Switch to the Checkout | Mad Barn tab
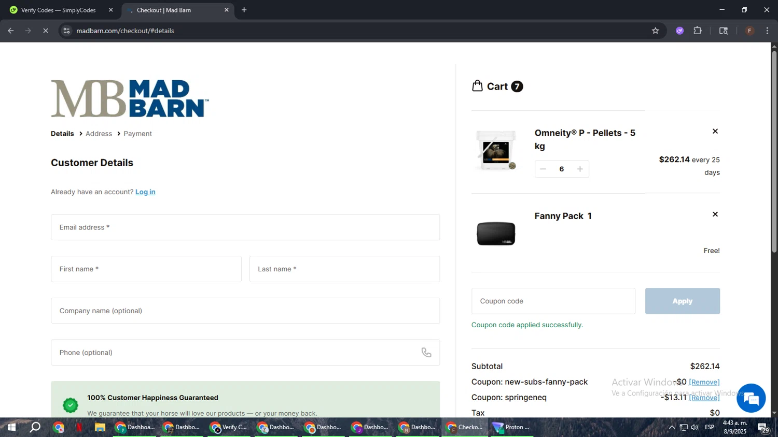 click(x=178, y=10)
